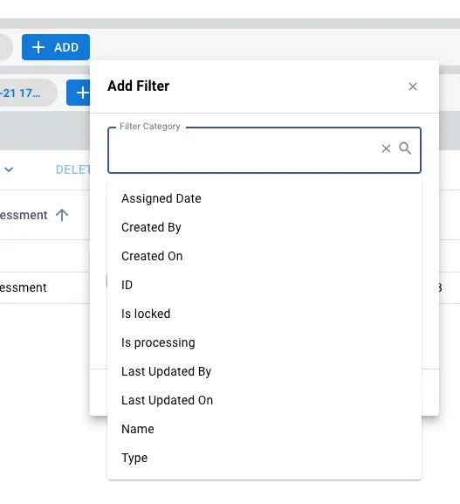Click the partially hidden DELET button
Screen dimensions: 460x504
tap(73, 169)
